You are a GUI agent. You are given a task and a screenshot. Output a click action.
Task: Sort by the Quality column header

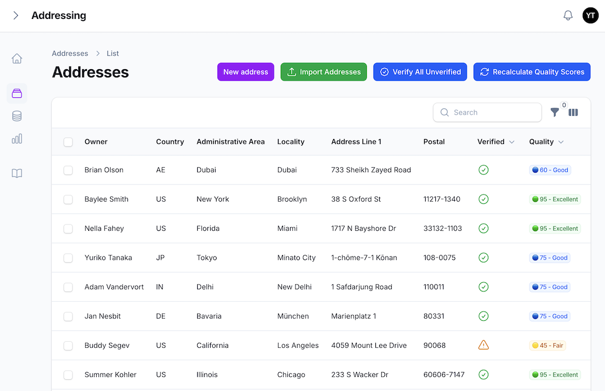point(546,142)
